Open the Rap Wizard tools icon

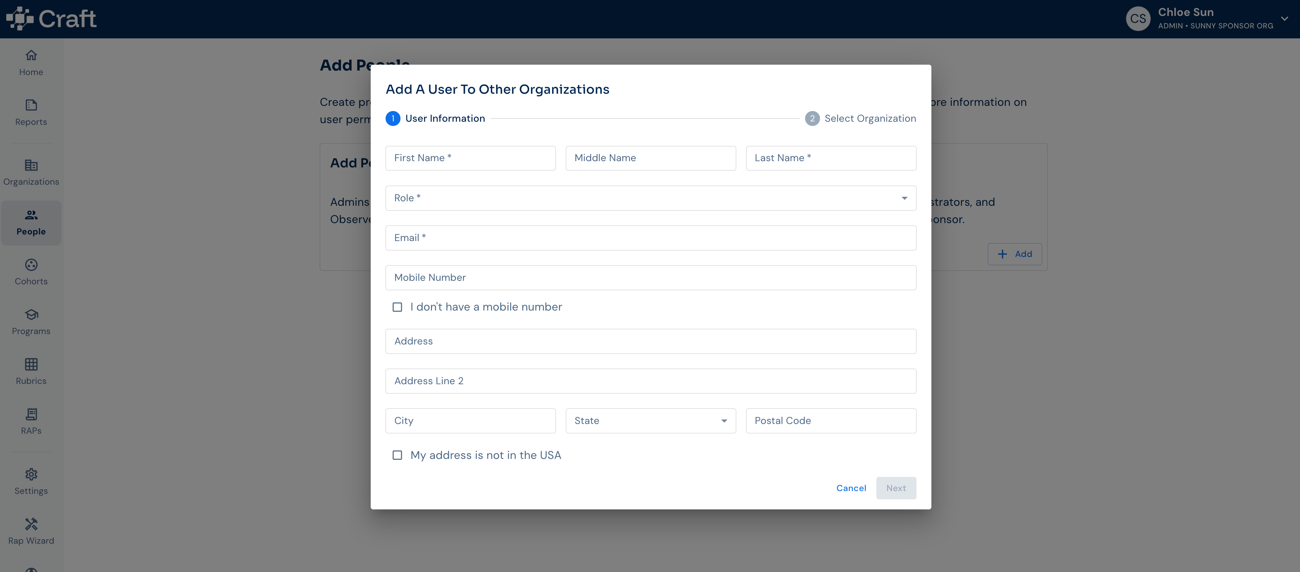click(31, 524)
